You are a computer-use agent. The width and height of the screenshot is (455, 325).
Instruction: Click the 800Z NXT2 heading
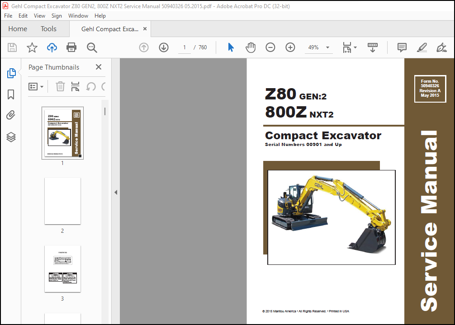point(299,112)
